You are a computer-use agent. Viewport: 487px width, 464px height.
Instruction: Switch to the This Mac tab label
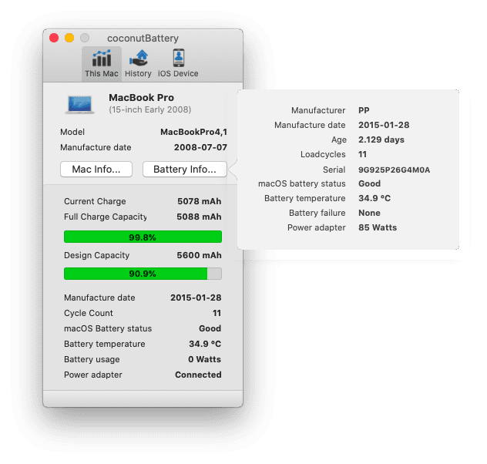pos(102,73)
